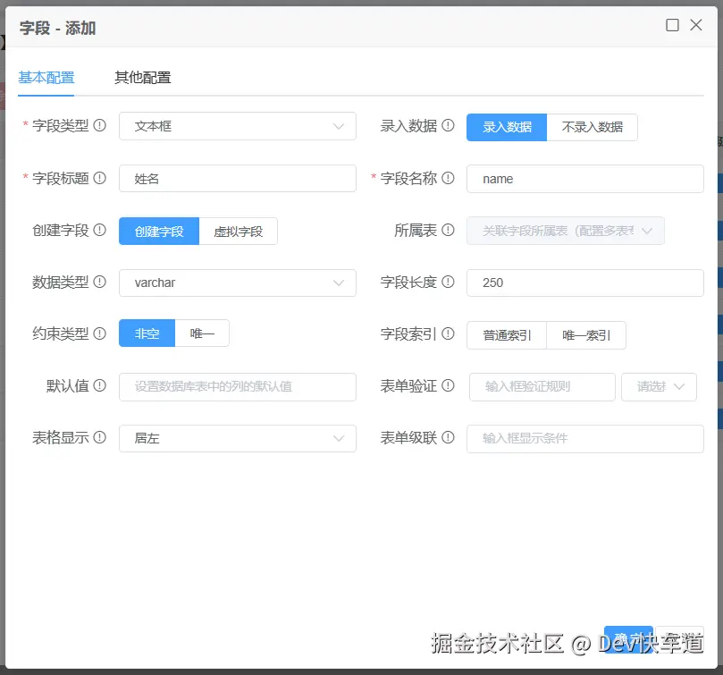Click 默认值 input field
Image resolution: width=723 pixels, height=675 pixels.
pyautogui.click(x=238, y=386)
